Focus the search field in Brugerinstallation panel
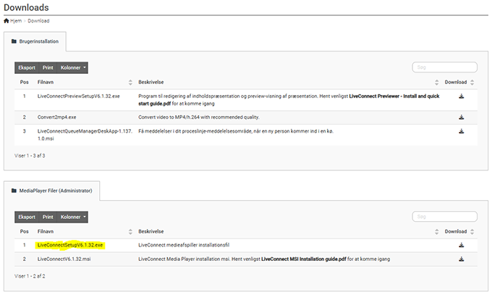The width and height of the screenshot is (492, 295). [x=444, y=67]
